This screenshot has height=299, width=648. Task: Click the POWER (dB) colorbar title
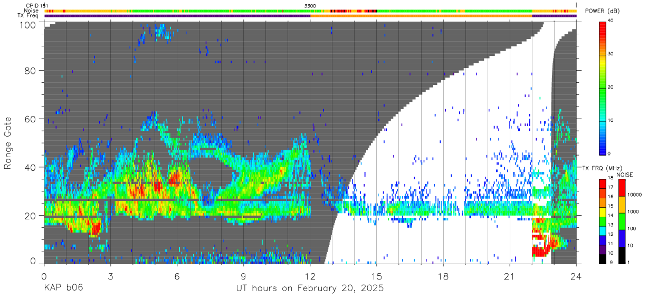point(602,11)
